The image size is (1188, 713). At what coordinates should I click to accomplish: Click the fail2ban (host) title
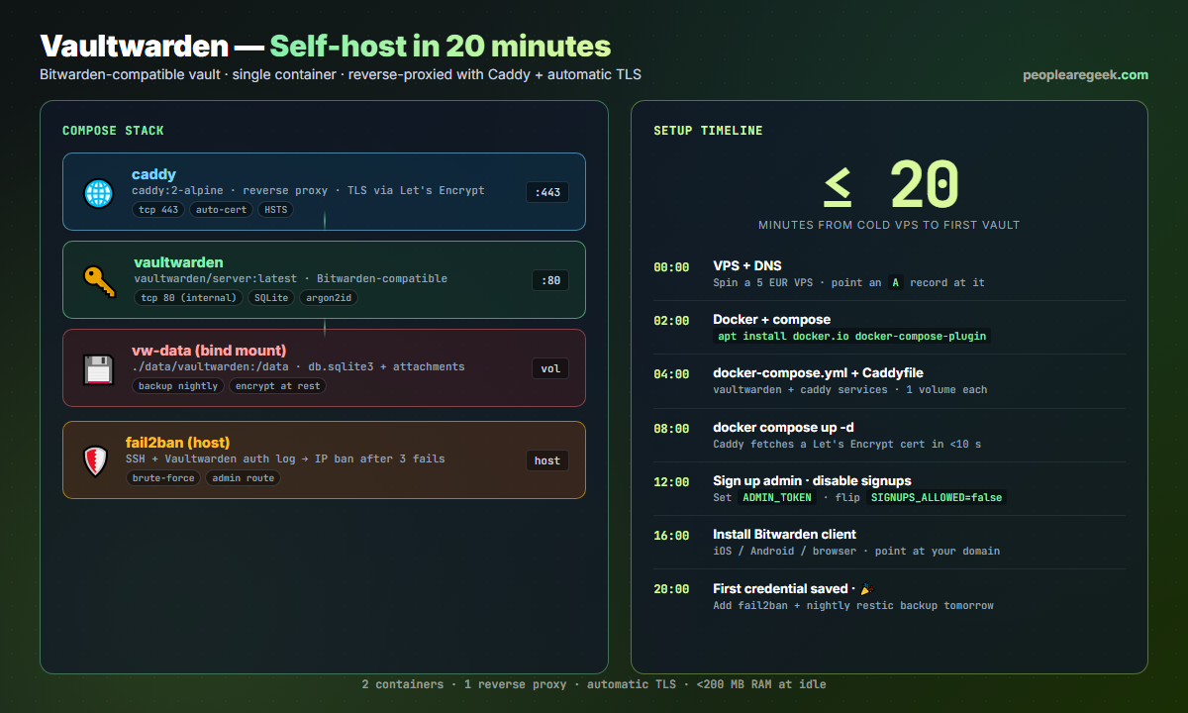177,443
